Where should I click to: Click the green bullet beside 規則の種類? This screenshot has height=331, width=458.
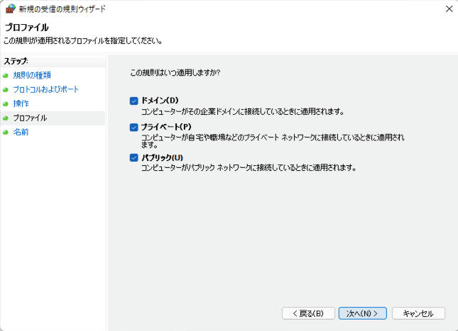point(5,76)
